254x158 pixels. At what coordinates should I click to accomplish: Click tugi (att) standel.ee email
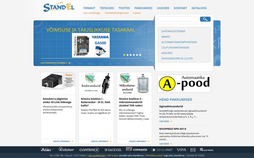pos(174,156)
